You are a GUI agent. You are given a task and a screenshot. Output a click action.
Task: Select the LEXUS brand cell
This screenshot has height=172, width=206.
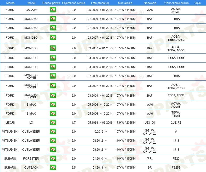(x=10, y=123)
